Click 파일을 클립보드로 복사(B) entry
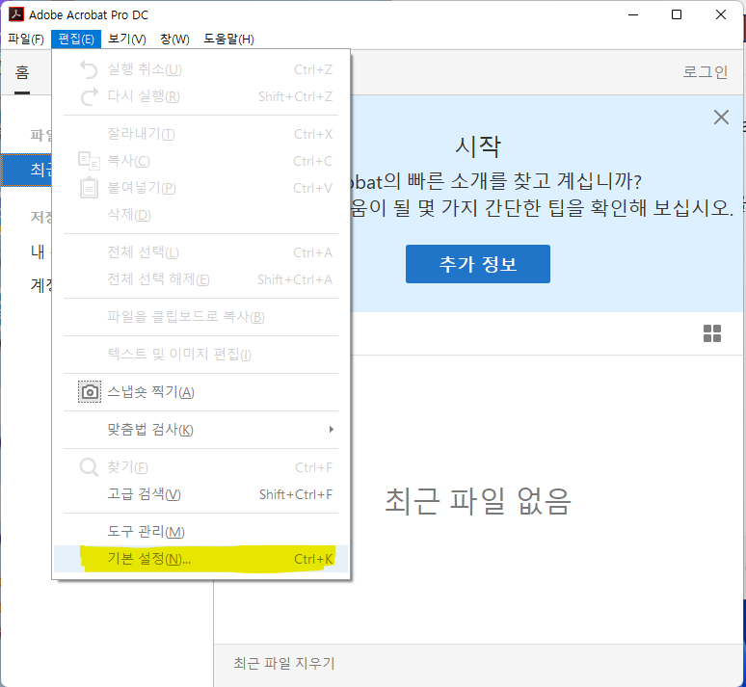746x687 pixels. pyautogui.click(x=200, y=317)
